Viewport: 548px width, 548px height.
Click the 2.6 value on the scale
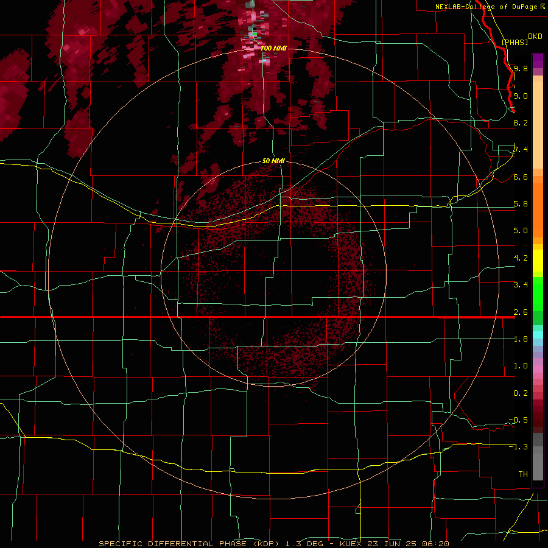(521, 312)
